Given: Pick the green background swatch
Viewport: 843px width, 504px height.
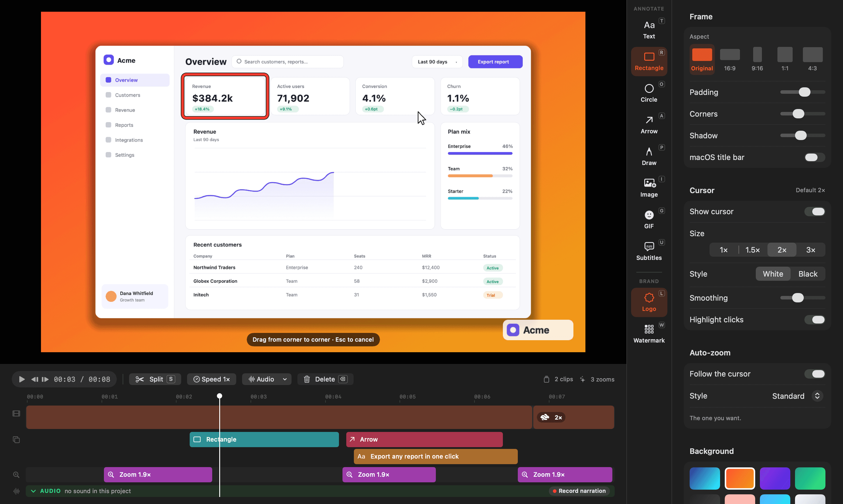Looking at the screenshot, I should click(810, 478).
